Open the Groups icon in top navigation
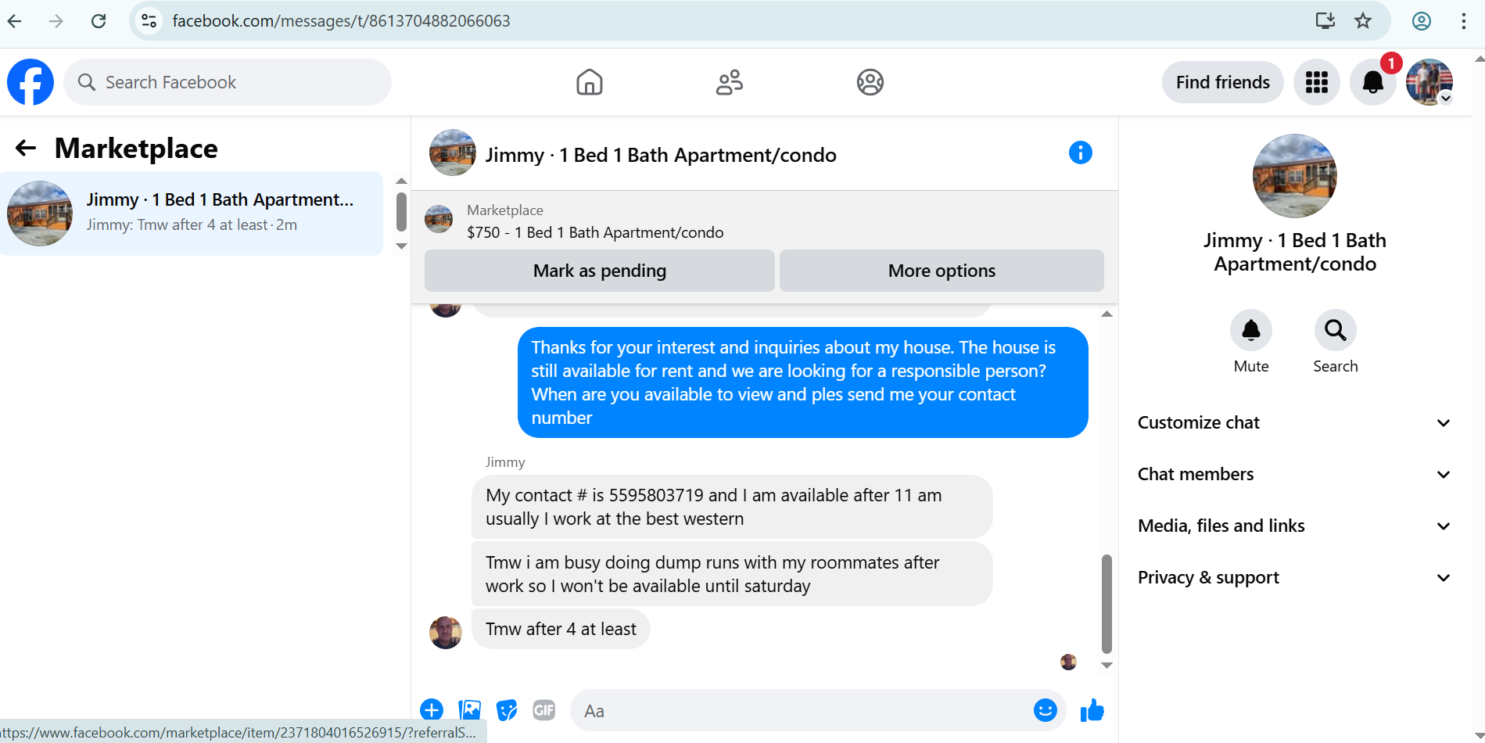Image resolution: width=1485 pixels, height=743 pixels. tap(870, 82)
